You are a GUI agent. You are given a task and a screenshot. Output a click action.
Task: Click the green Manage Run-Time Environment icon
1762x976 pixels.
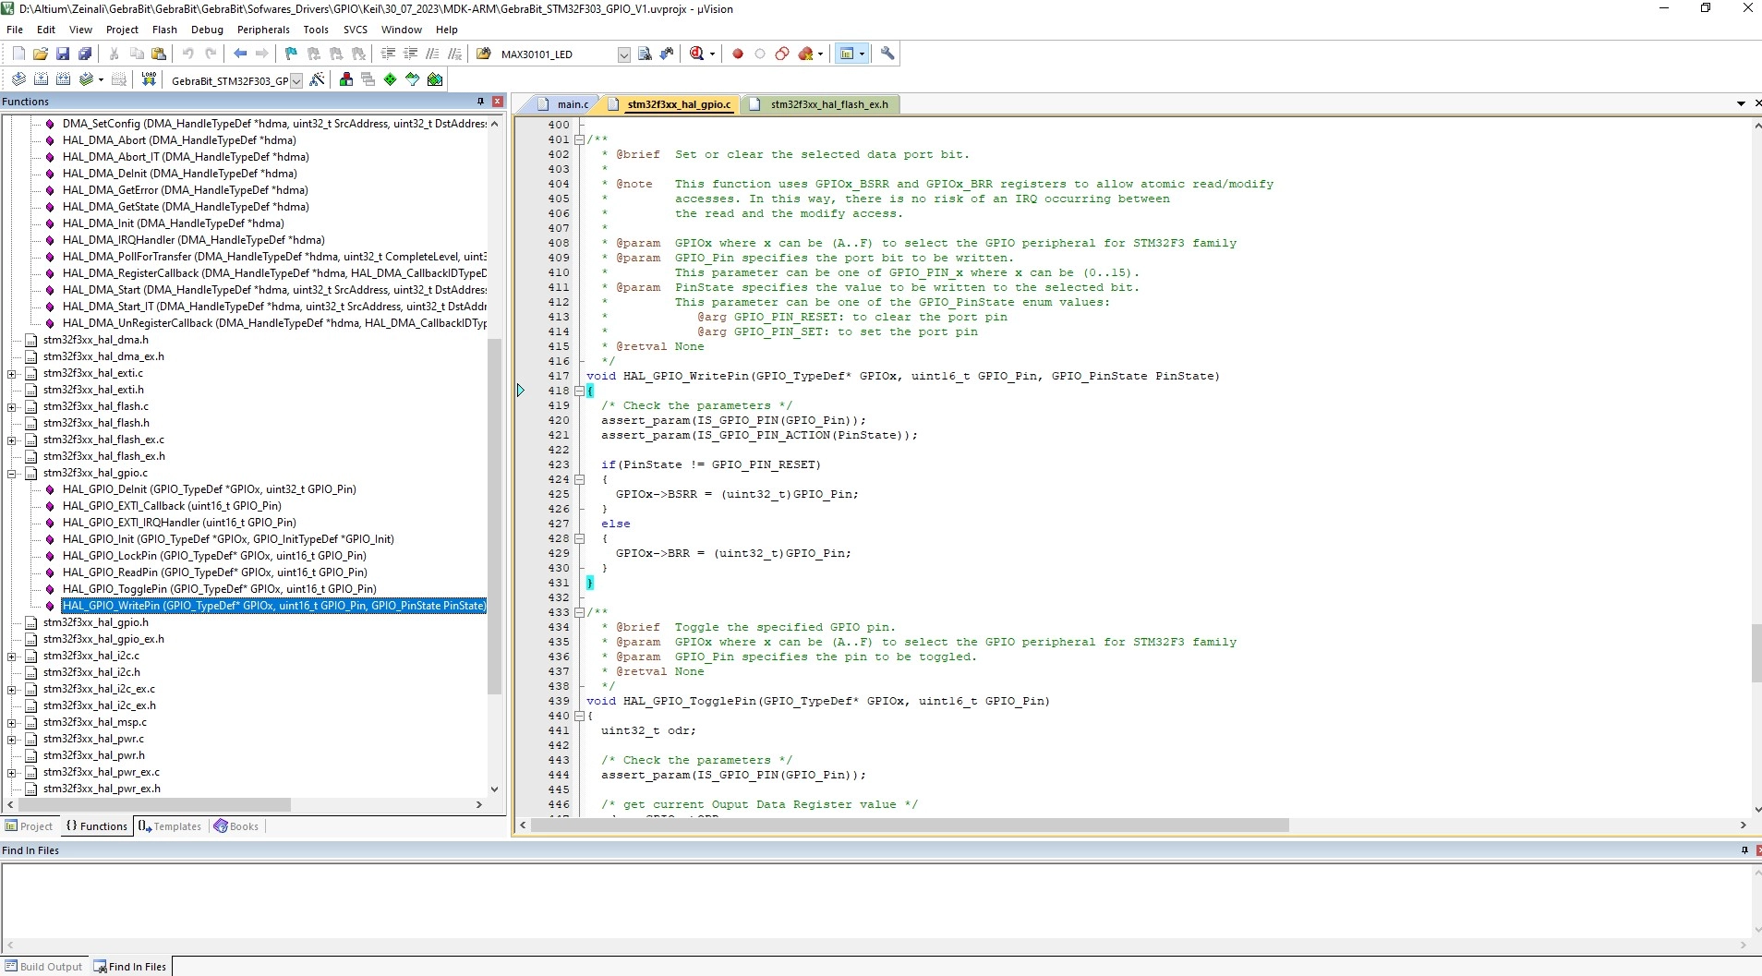[x=390, y=79]
